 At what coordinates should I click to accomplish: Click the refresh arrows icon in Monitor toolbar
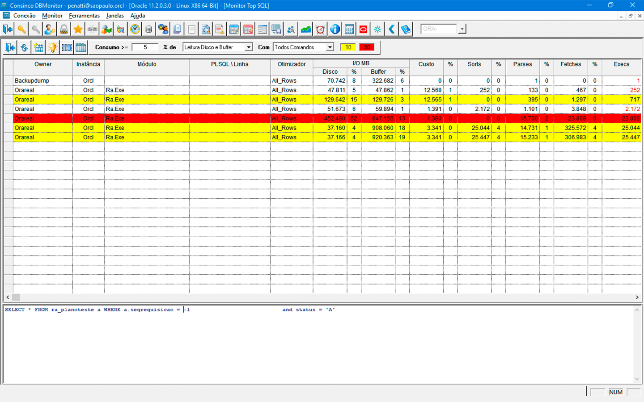(x=24, y=47)
